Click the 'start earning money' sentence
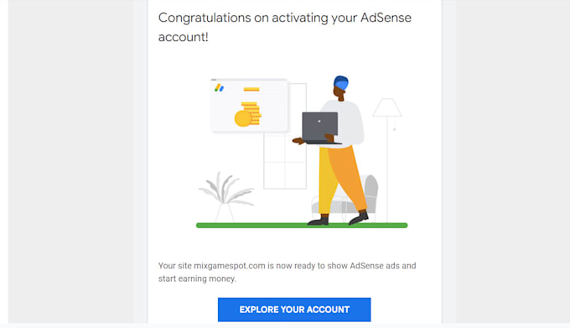The height and width of the screenshot is (328, 570). coord(197,279)
